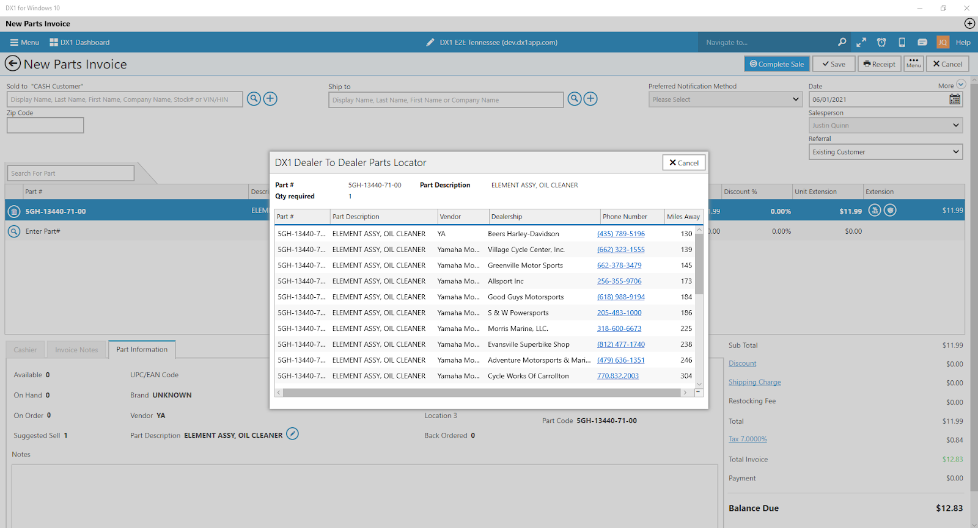Focus the Ship to name input field
This screenshot has width=978, height=528.
pos(446,99)
